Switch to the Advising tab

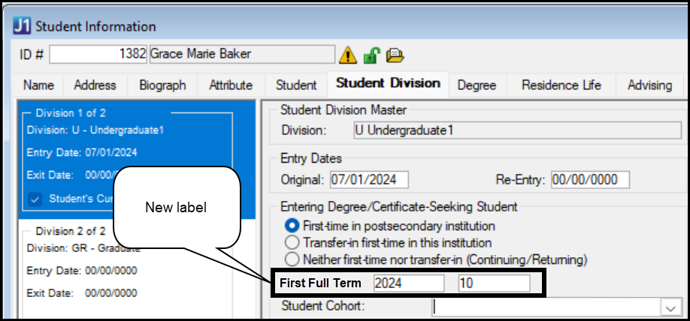649,85
